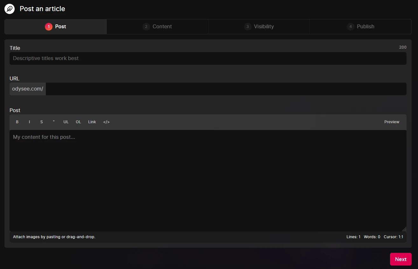The width and height of the screenshot is (418, 269).
Task: Click the text area resize handle
Action: coord(404,229)
